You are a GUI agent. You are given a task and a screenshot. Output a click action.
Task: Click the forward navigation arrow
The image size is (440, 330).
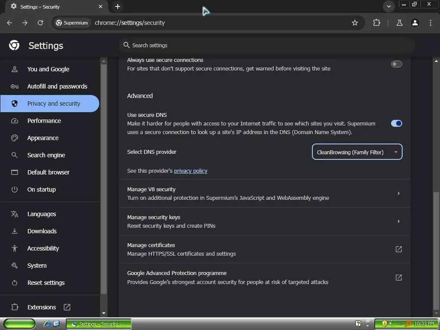click(25, 23)
